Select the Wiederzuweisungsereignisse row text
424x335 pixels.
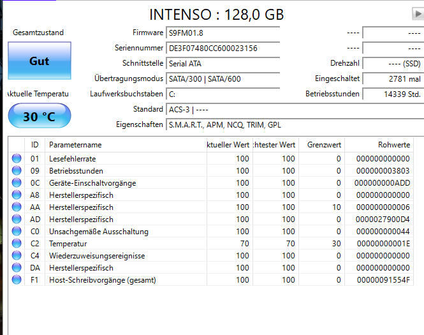[x=97, y=256]
